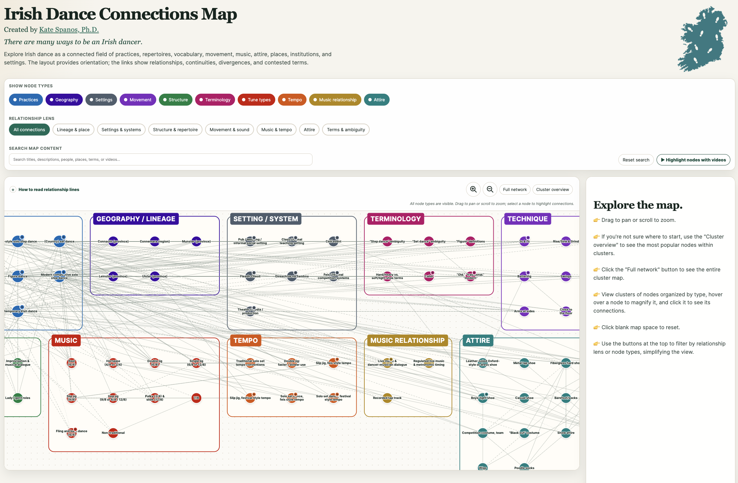Screen dimensions: 738x483
Task: Click Highlight nodes with videos
Action: coord(693,160)
